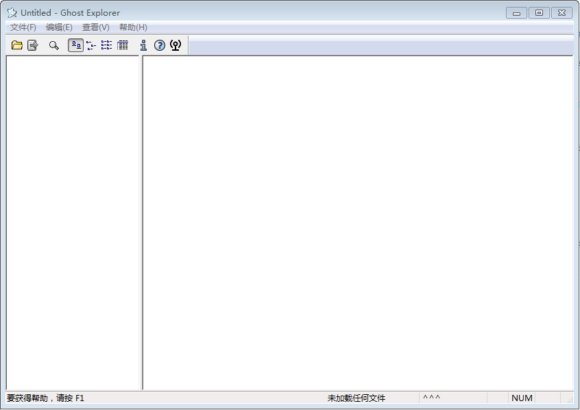Switch to large icons view
580x410 pixels.
click(76, 45)
